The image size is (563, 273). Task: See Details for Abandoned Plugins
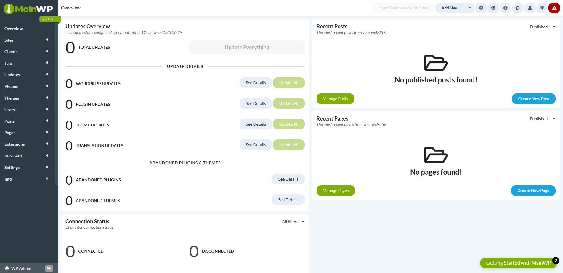tap(288, 179)
